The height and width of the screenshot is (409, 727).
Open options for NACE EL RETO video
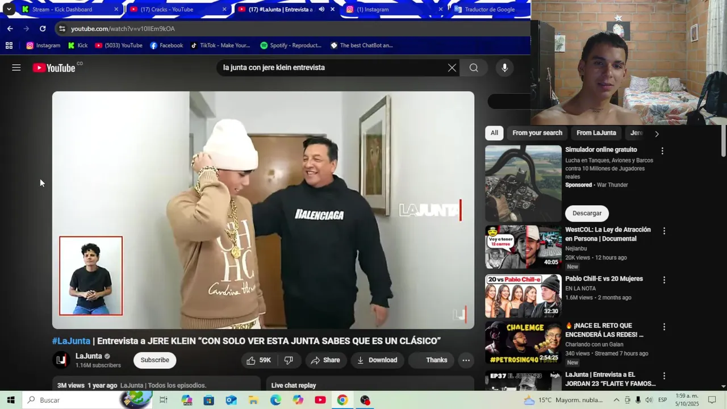(x=664, y=327)
